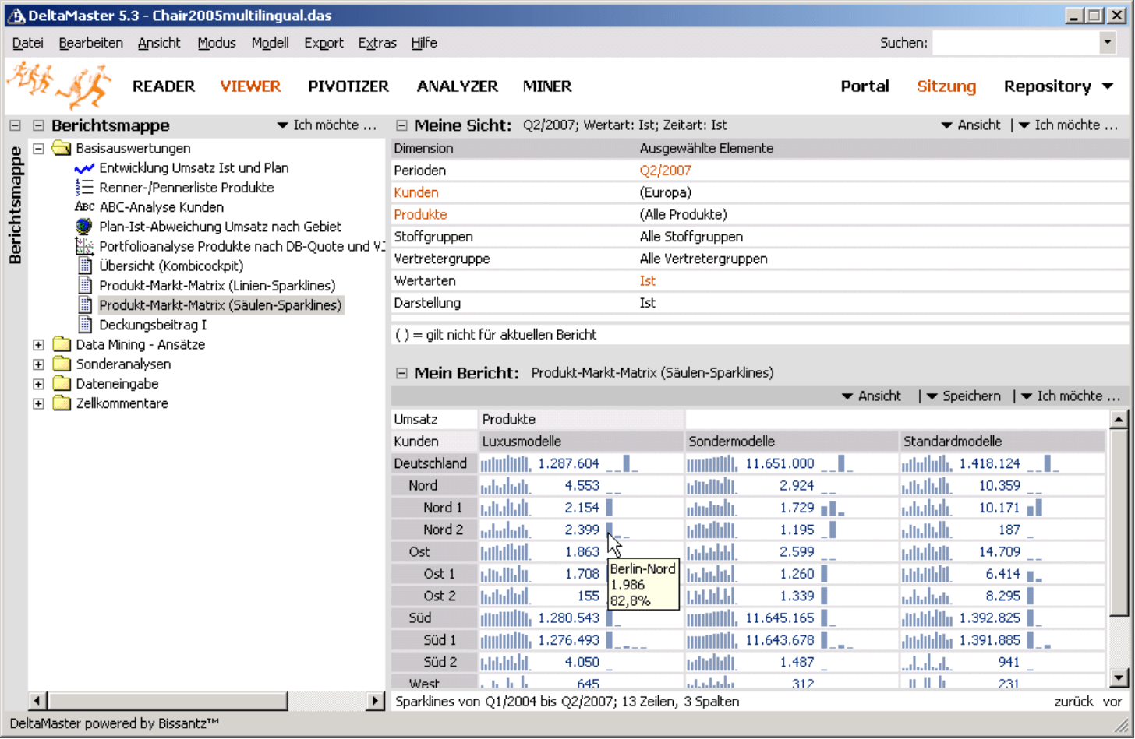This screenshot has height=739, width=1135.
Task: Go back with the zurück link
Action: pyautogui.click(x=1073, y=702)
